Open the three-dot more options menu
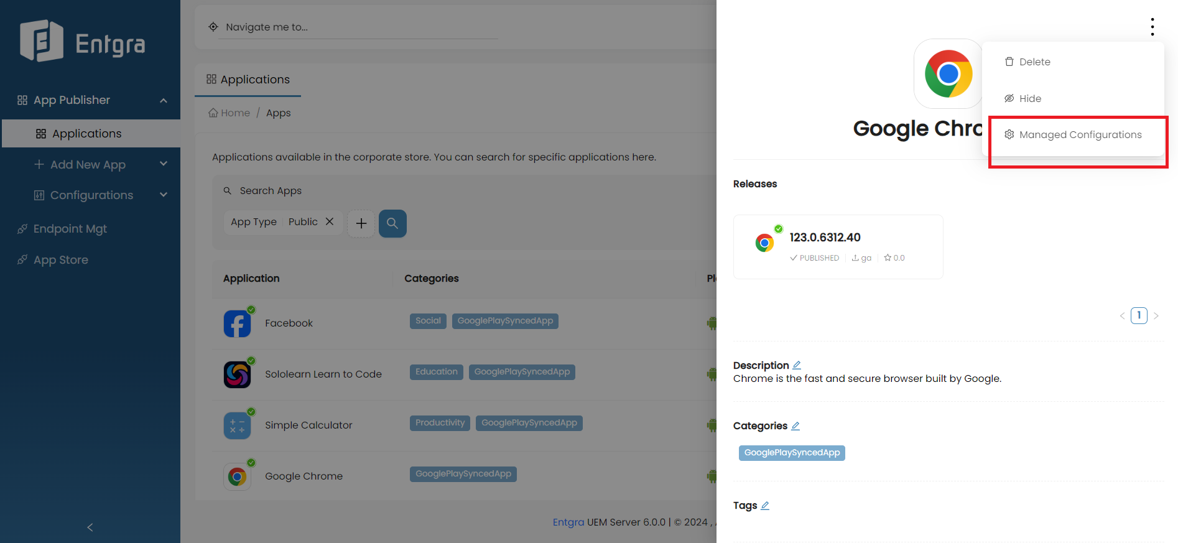Viewport: 1178px width, 543px height. click(1152, 27)
